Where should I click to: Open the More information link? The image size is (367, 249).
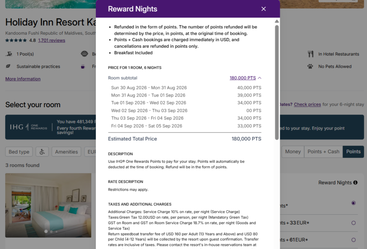pyautogui.click(x=23, y=79)
